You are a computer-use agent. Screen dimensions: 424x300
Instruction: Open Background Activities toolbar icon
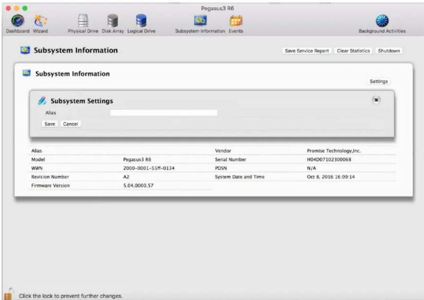point(382,21)
